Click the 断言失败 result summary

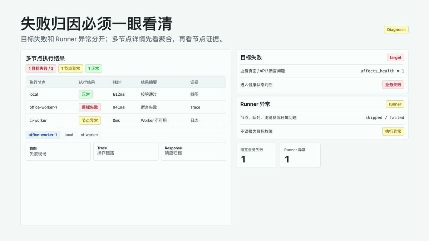[x=149, y=107]
